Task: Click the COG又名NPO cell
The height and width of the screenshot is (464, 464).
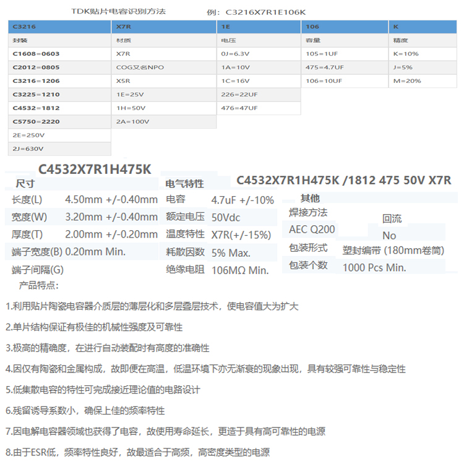Action: pos(164,67)
